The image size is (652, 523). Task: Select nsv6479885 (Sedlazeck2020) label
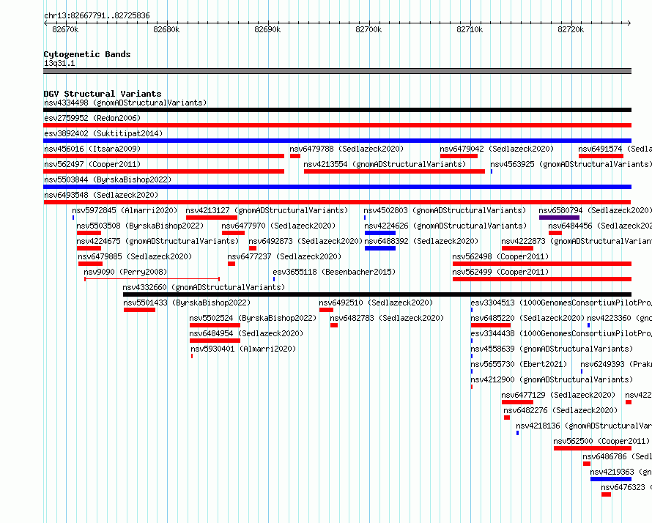point(135,256)
